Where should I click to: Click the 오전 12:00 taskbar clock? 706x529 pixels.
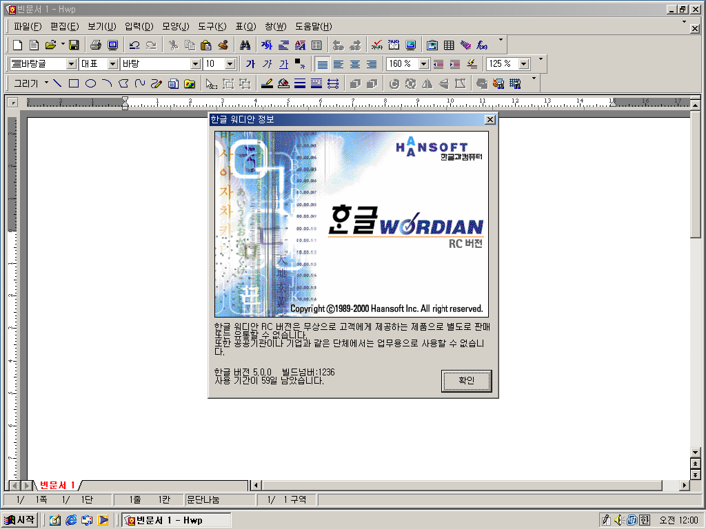coord(678,520)
